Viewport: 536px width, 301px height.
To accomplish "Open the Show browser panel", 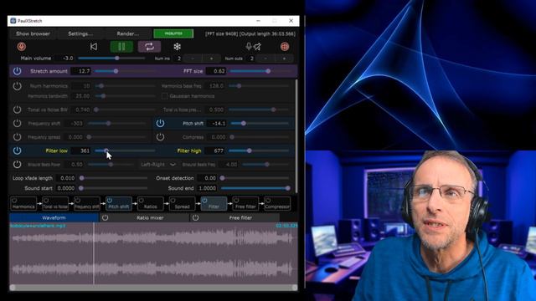I will (33, 33).
